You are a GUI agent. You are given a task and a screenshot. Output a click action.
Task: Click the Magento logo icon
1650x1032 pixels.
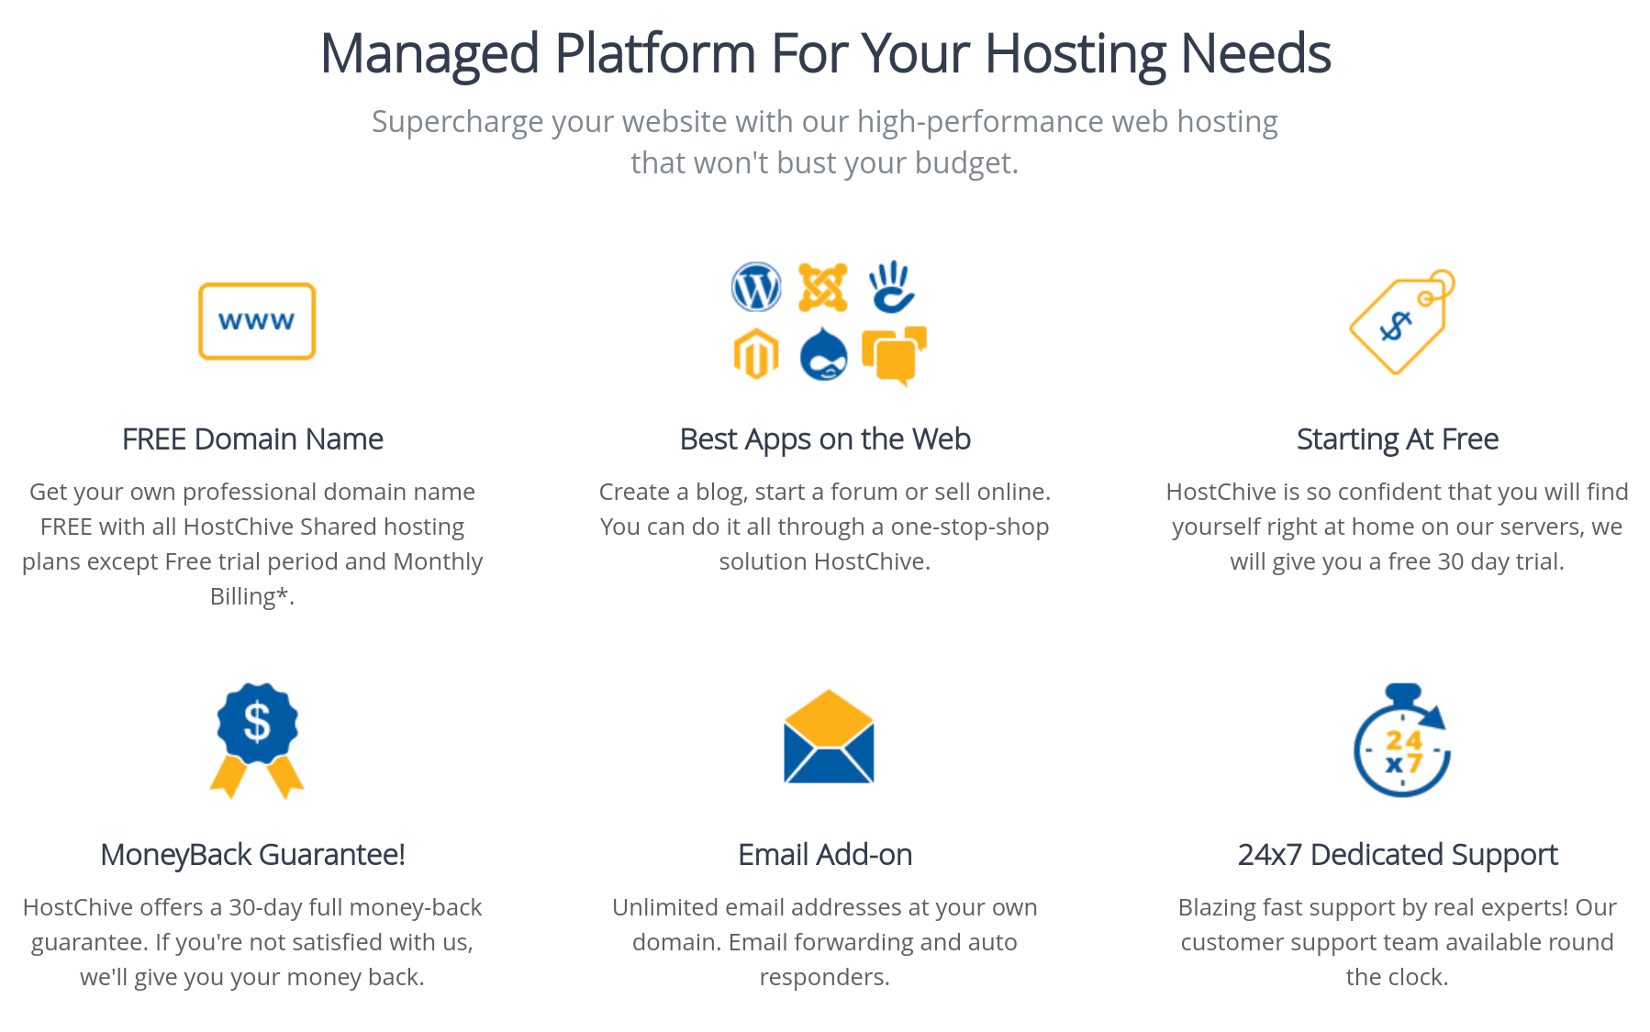tap(756, 354)
